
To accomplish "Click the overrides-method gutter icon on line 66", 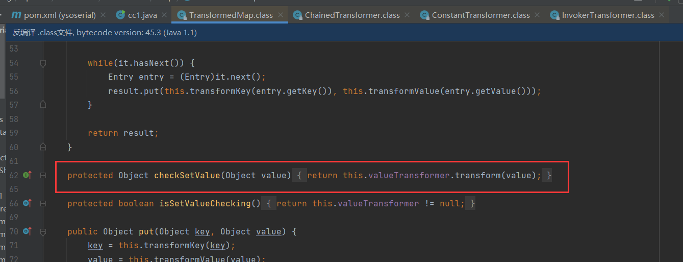I will (27, 203).
